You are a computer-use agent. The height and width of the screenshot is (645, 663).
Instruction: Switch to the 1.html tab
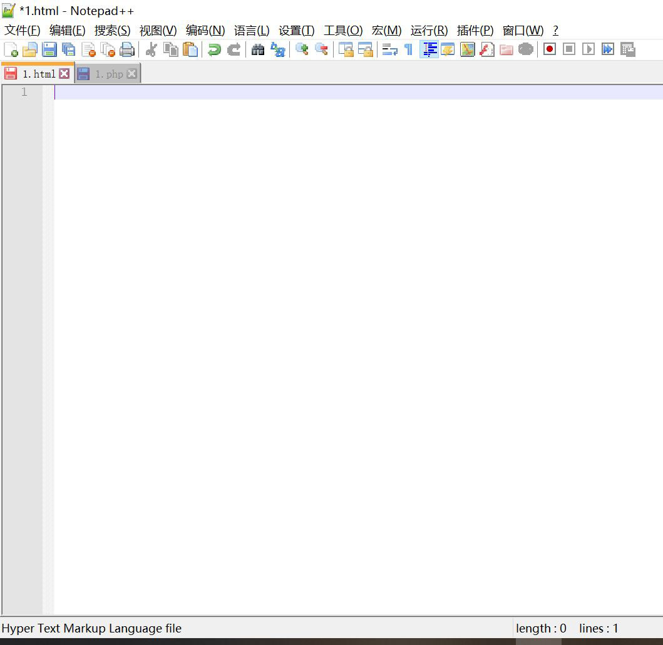click(x=39, y=74)
